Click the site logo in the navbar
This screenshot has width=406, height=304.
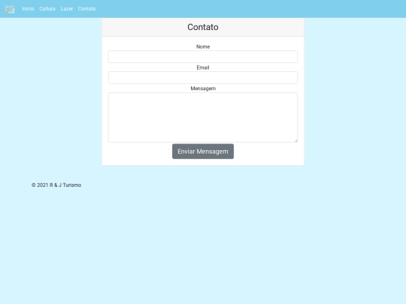[x=10, y=9]
